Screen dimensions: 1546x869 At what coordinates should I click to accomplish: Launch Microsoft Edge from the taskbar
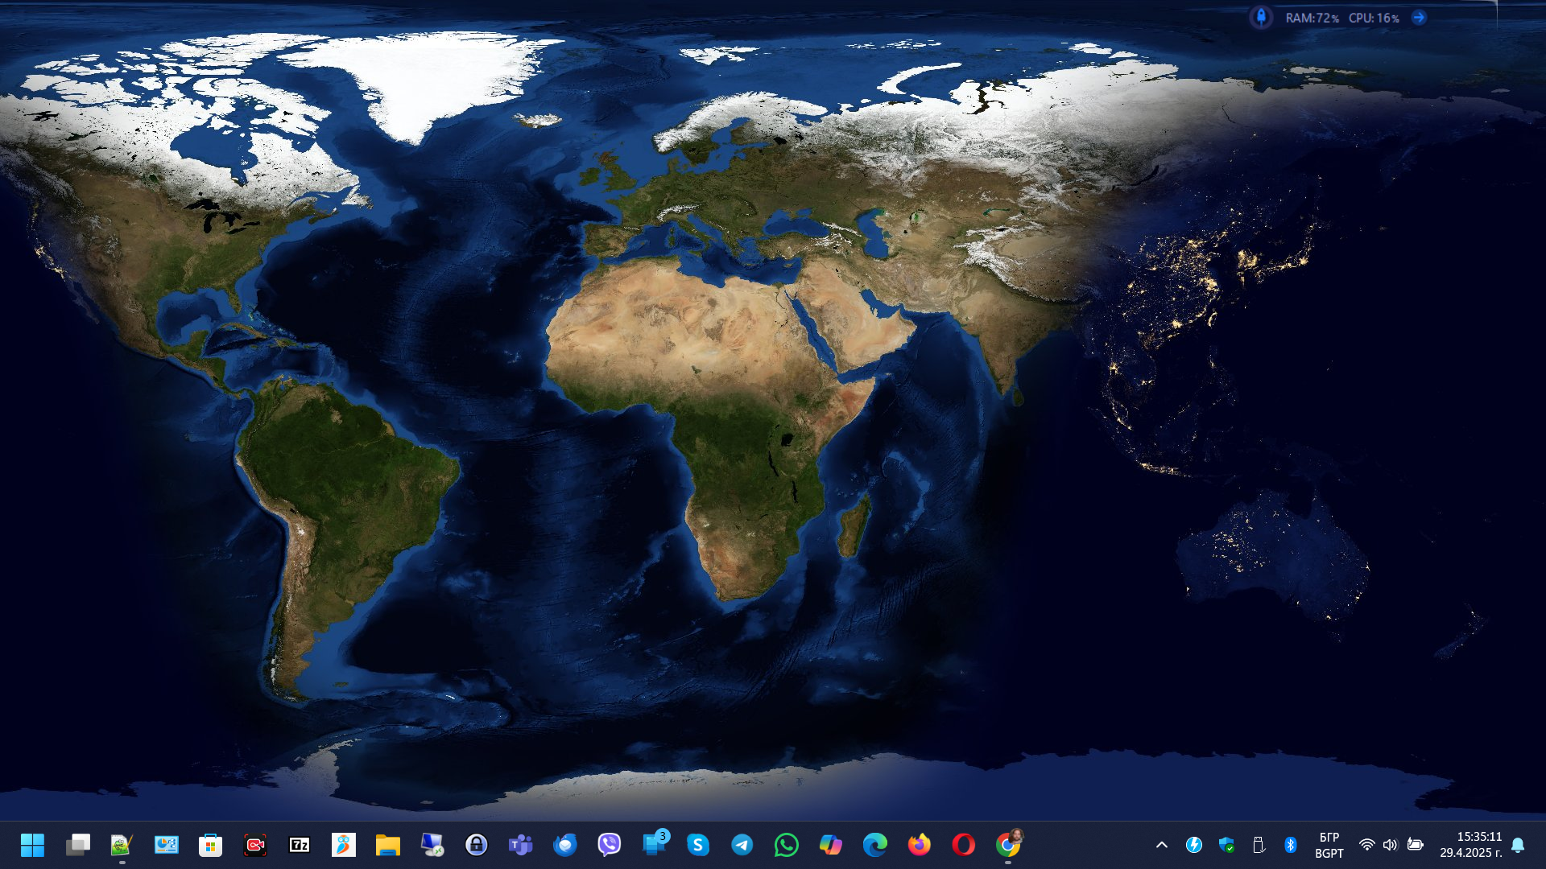point(875,845)
